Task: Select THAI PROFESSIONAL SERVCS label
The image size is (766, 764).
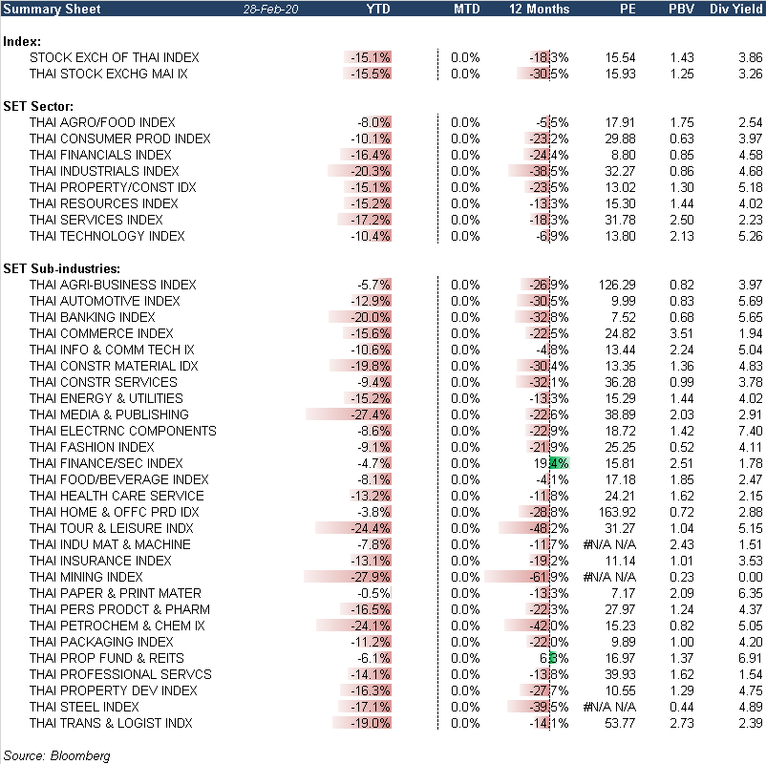Action: 120,674
